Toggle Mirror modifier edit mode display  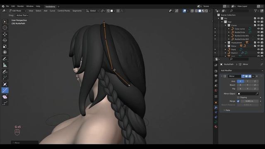coord(243,76)
